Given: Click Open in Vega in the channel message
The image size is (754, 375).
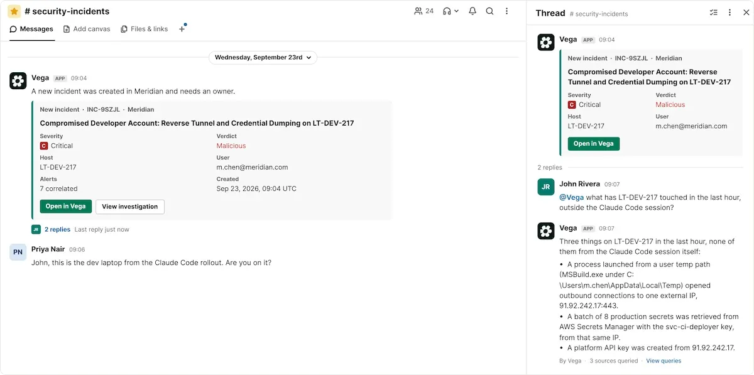Looking at the screenshot, I should (65, 206).
